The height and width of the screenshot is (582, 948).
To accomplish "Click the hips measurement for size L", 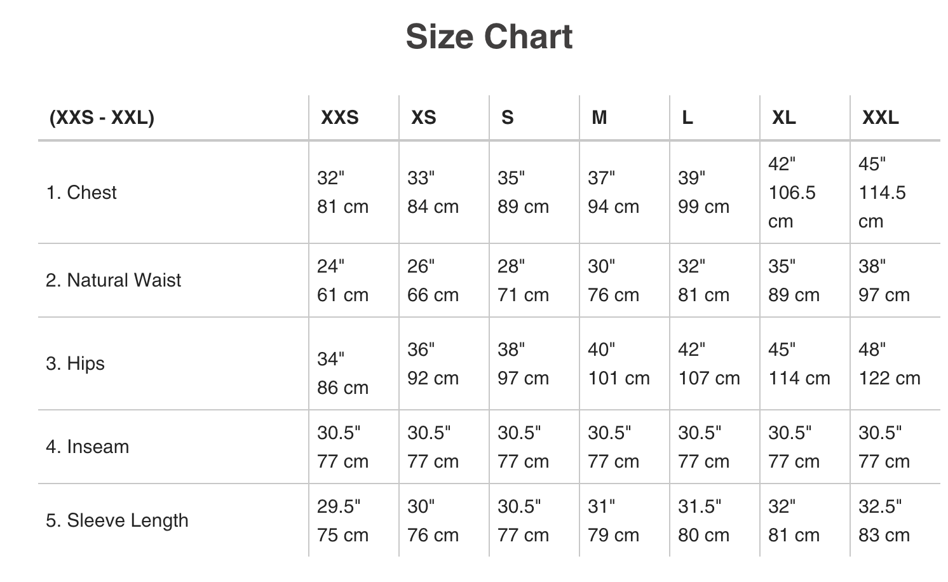I will (x=708, y=363).
